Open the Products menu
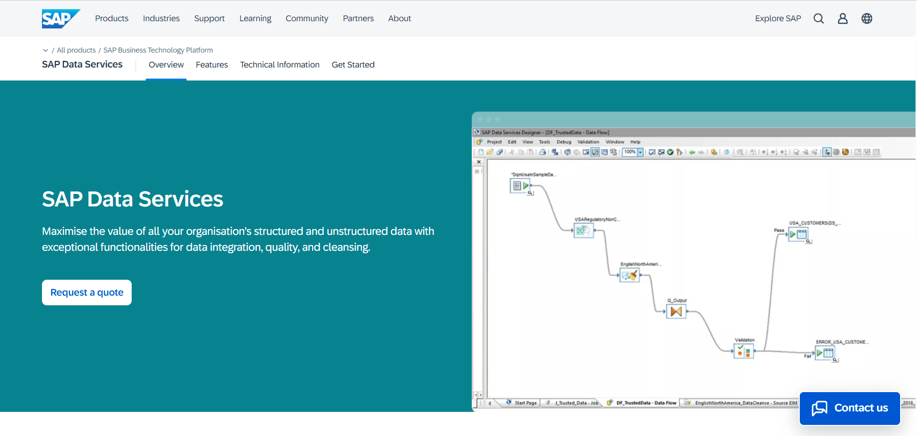The height and width of the screenshot is (436, 917). (111, 18)
